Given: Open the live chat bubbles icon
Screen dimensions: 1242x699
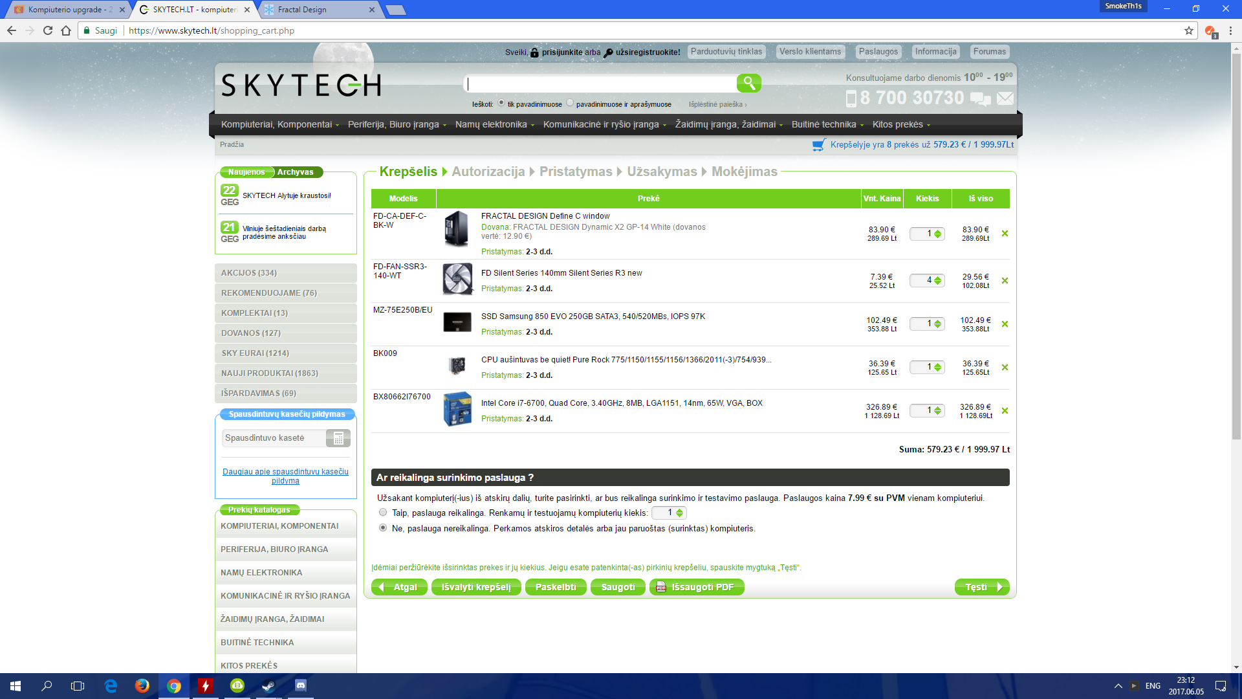Looking at the screenshot, I should point(980,98).
